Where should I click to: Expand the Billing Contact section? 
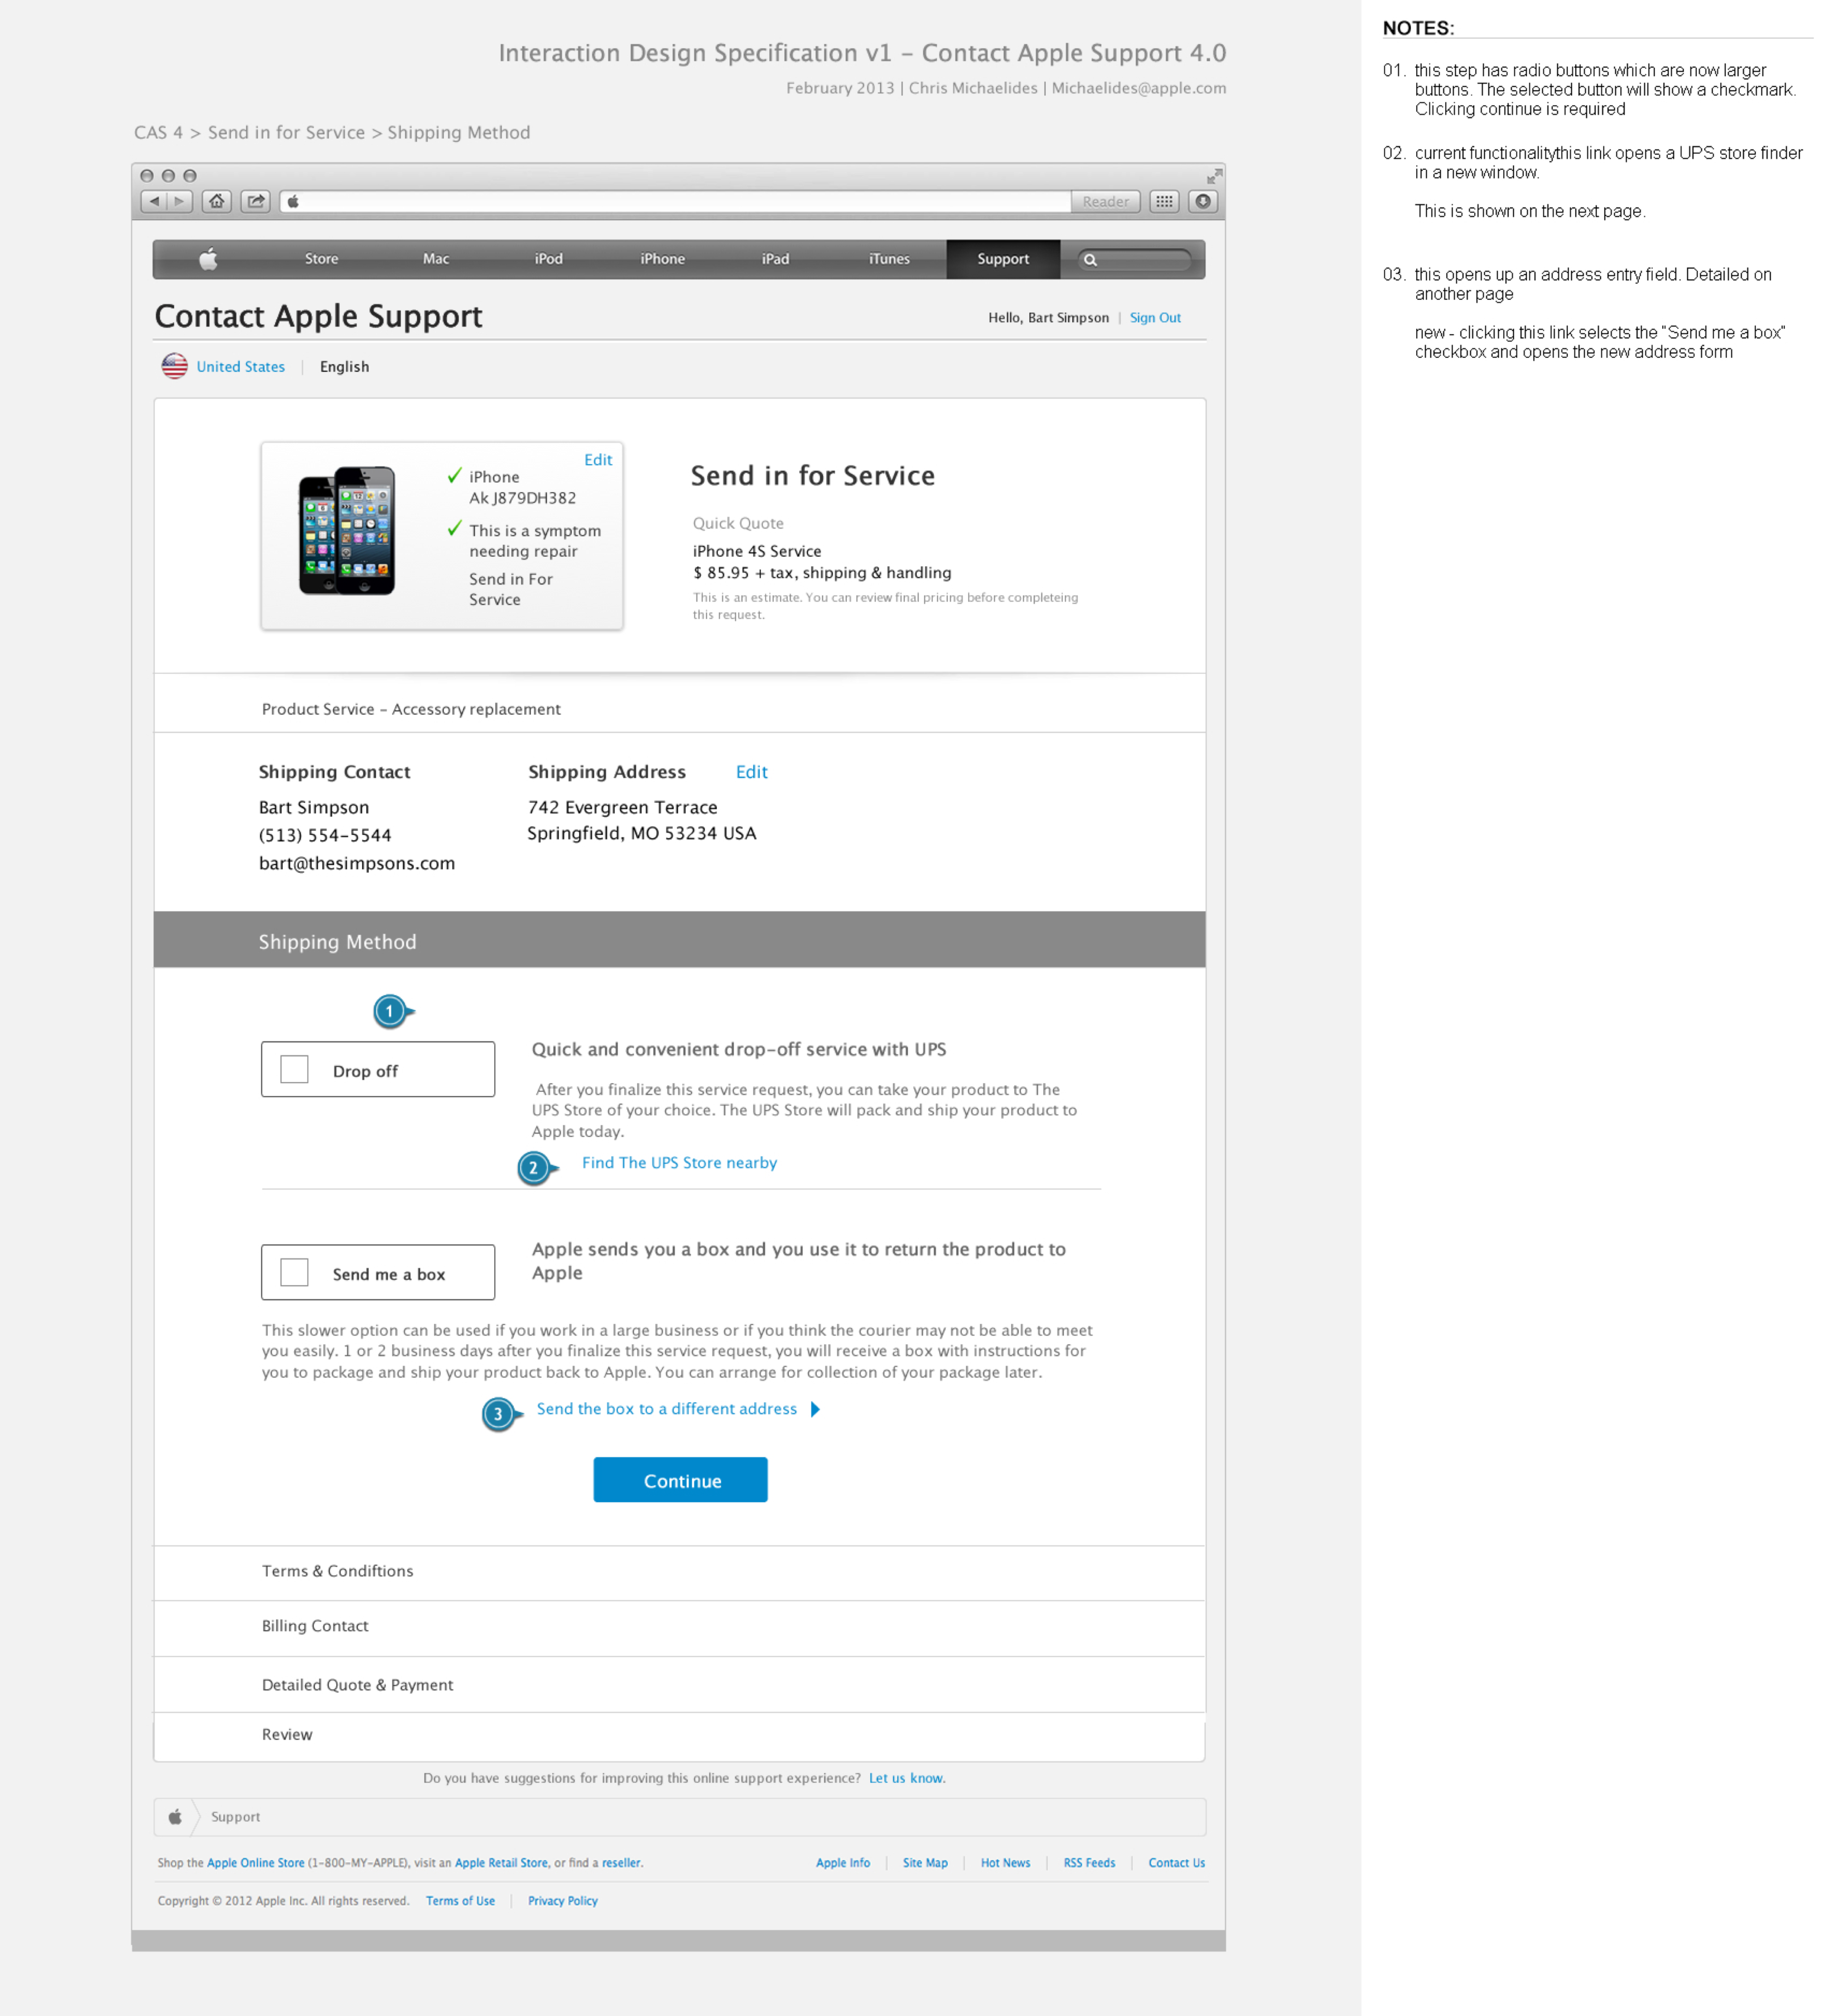315,1626
